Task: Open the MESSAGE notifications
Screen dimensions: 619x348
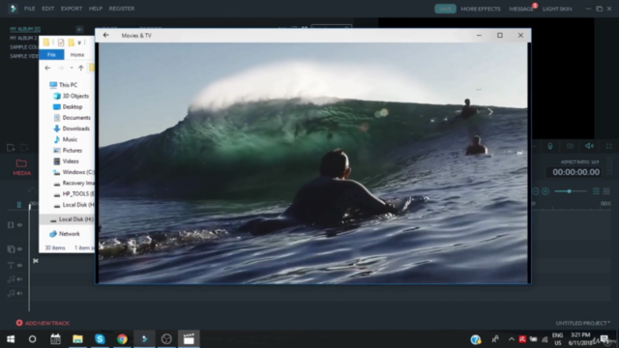Action: pyautogui.click(x=521, y=9)
